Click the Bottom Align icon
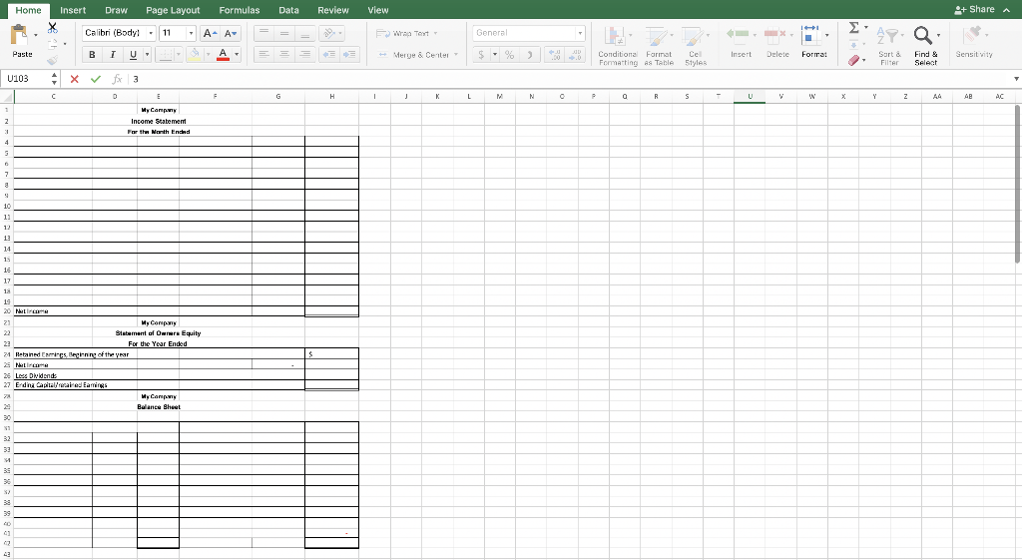 [304, 33]
